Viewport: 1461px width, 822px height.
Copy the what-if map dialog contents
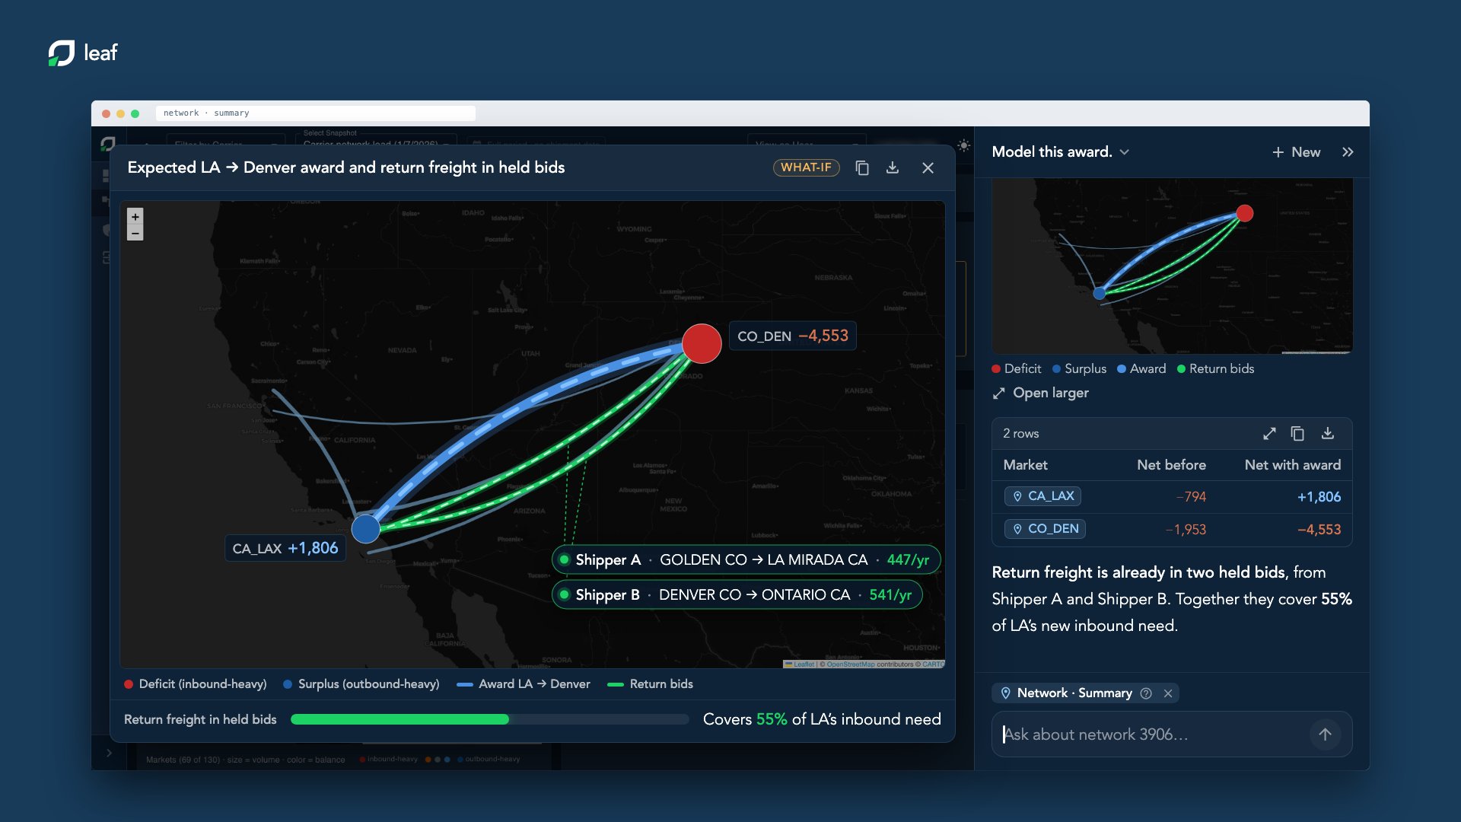862,167
